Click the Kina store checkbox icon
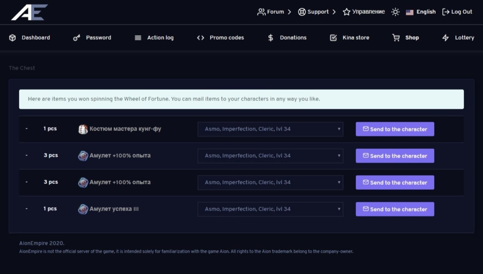 [x=333, y=38]
